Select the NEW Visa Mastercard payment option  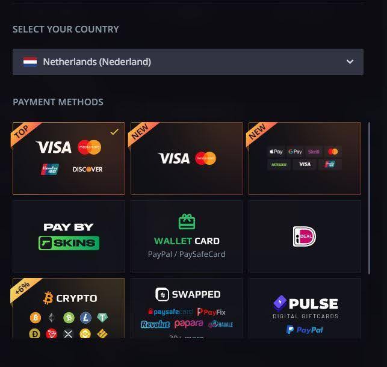click(187, 158)
